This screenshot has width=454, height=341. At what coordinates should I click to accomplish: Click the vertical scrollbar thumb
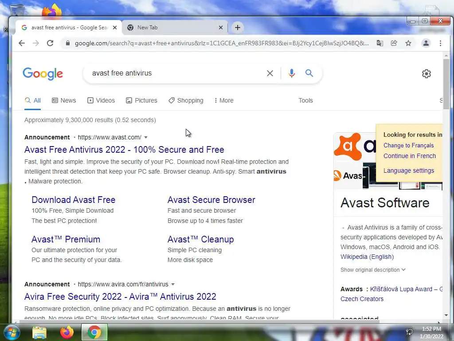[x=446, y=84]
